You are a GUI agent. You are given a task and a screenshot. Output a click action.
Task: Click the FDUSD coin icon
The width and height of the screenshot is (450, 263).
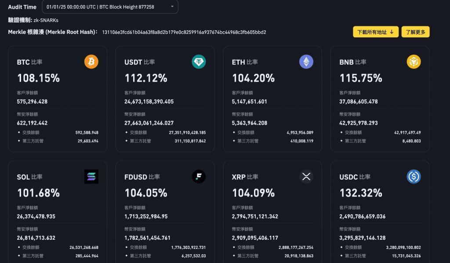199,177
